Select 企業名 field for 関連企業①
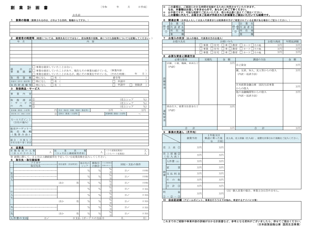The image size is (312, 228). [x=208, y=24]
